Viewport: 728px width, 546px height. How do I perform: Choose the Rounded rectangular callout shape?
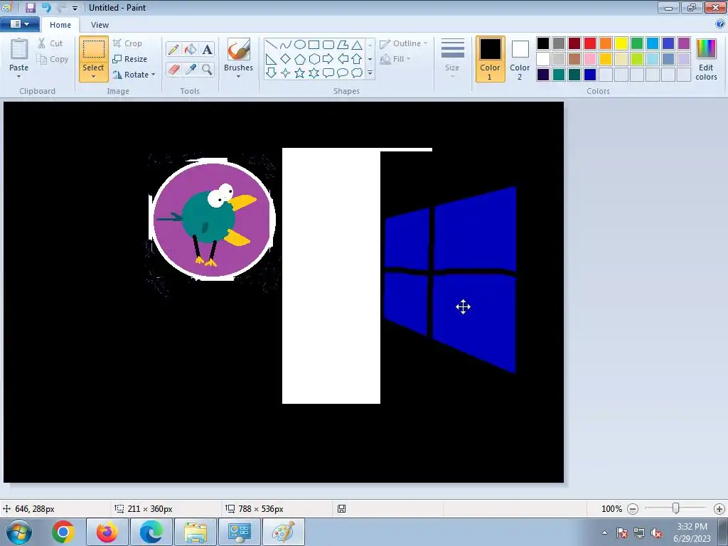click(328, 73)
